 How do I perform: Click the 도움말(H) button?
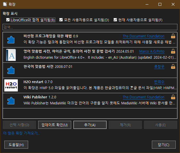16,145
